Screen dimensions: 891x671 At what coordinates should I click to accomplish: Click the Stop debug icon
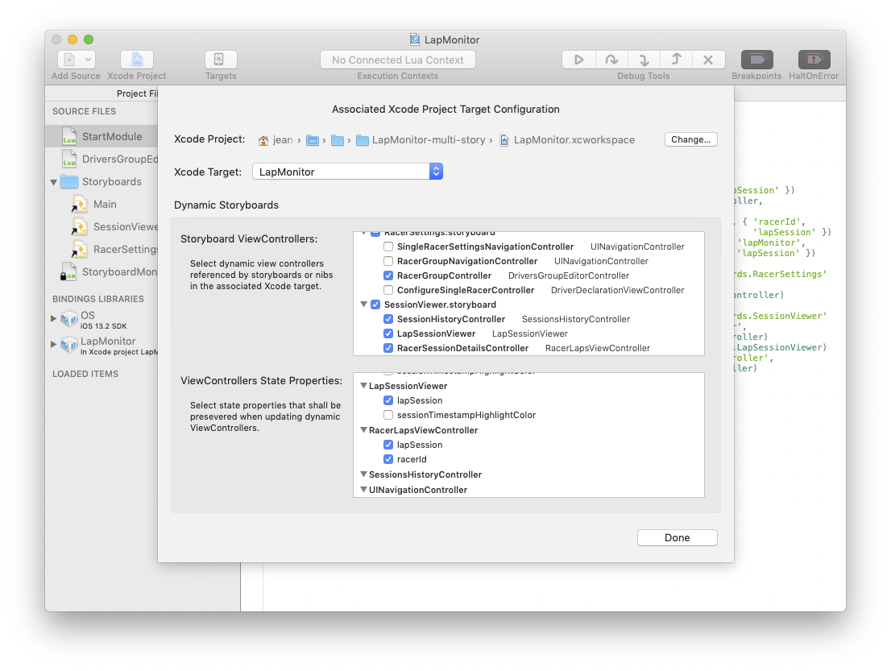(x=708, y=60)
